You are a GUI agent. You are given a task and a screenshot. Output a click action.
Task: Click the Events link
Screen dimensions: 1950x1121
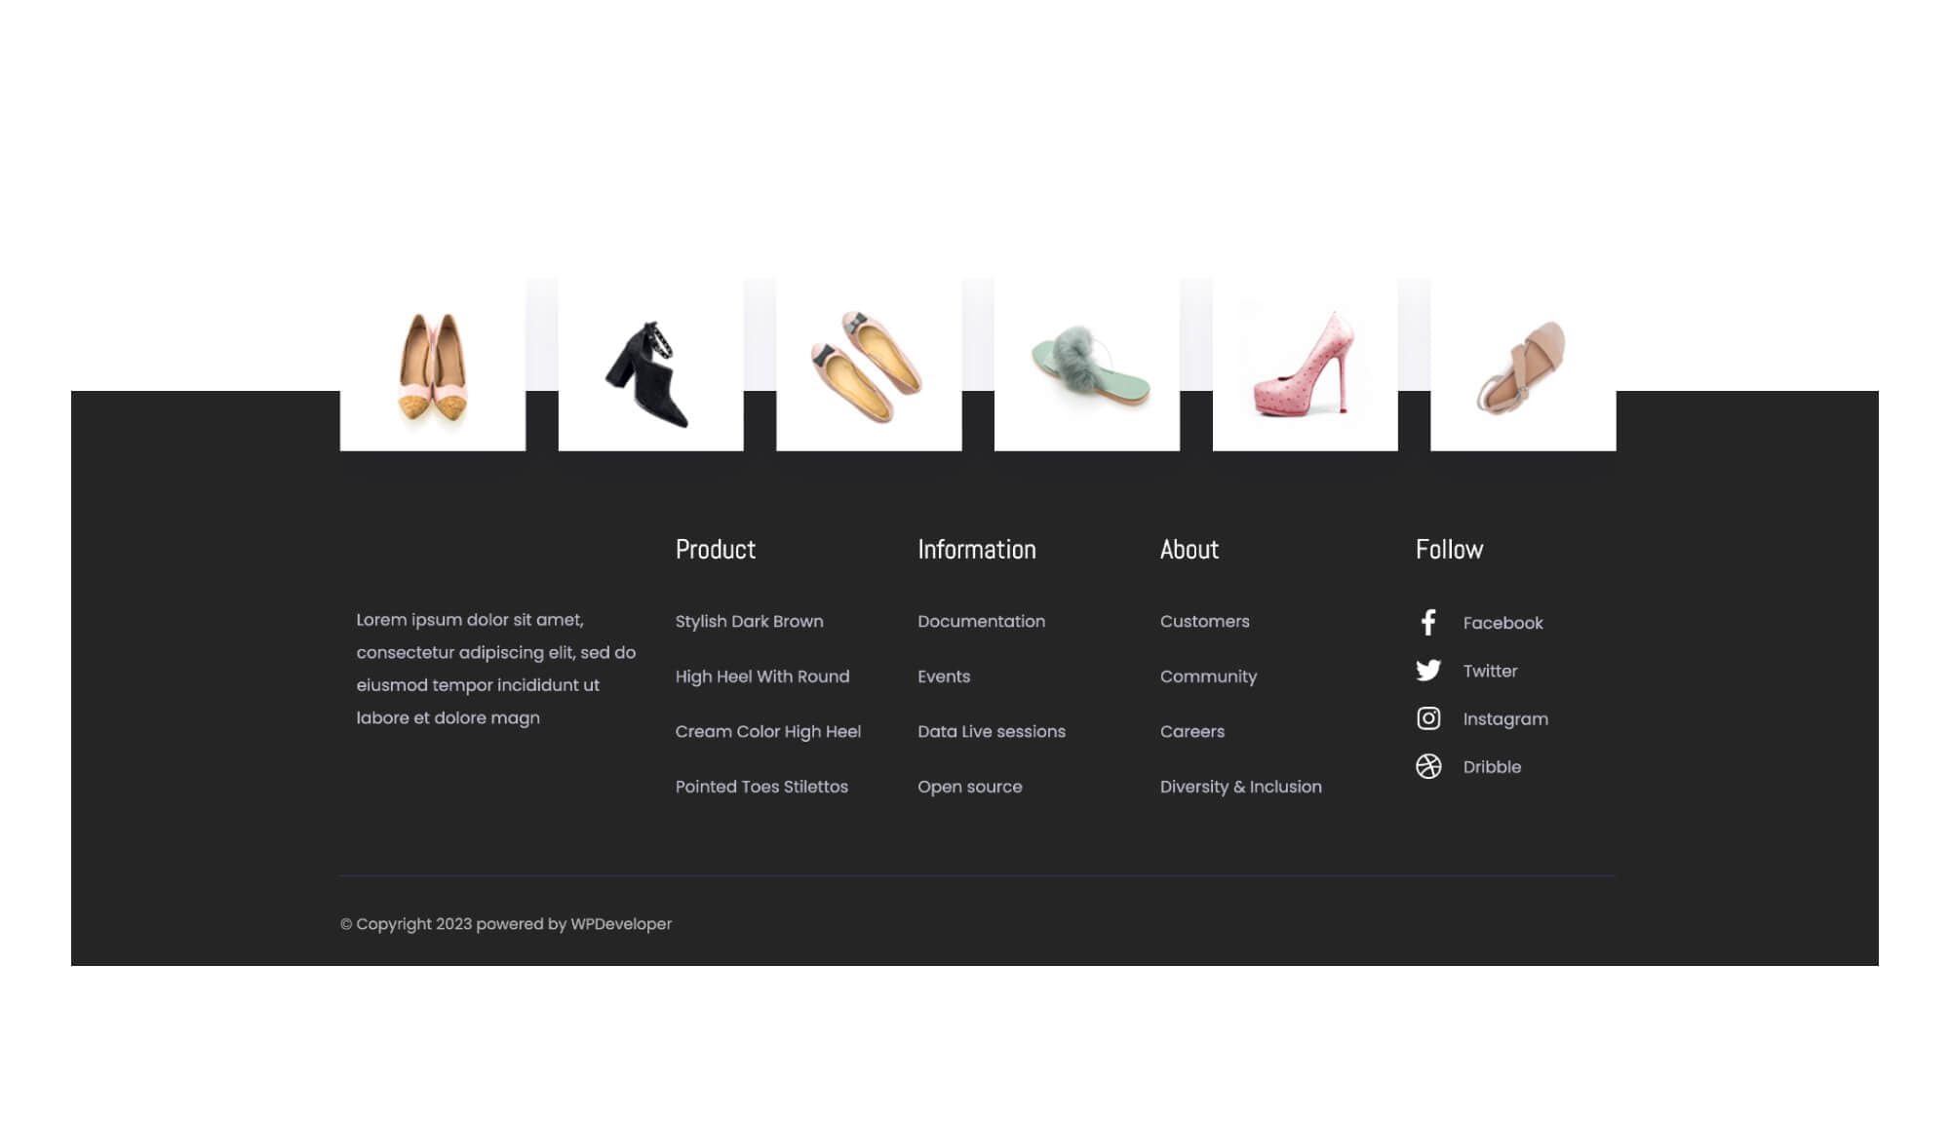tap(944, 676)
